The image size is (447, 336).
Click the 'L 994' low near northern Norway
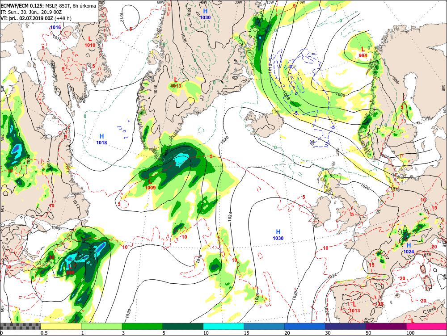[x=363, y=52]
